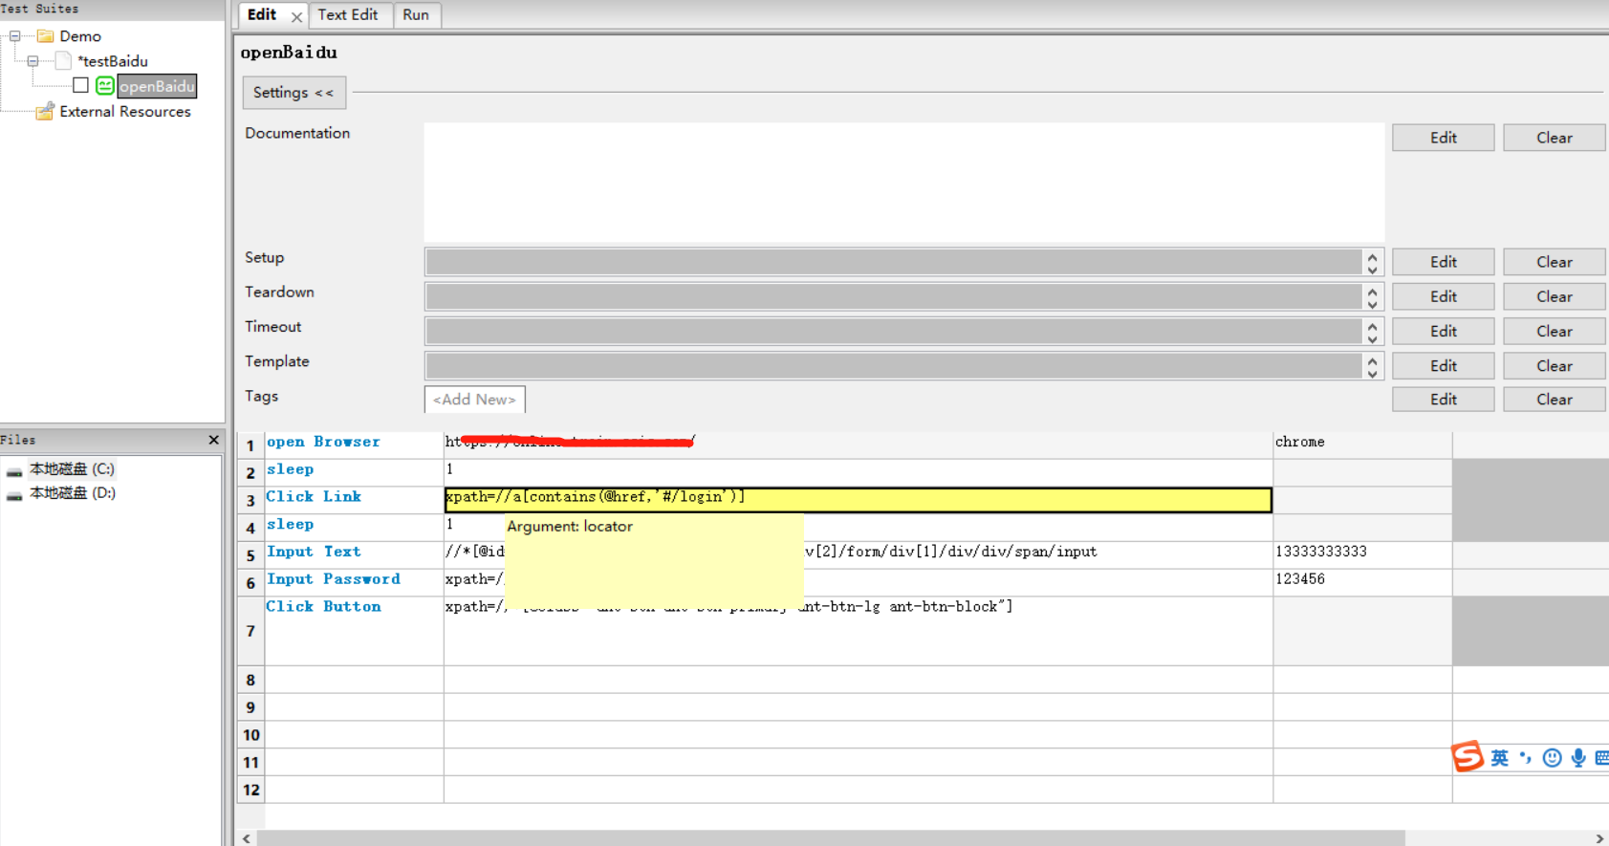This screenshot has width=1609, height=846.
Task: Click scrollbar left arrow at the bottom
Action: coord(247,838)
